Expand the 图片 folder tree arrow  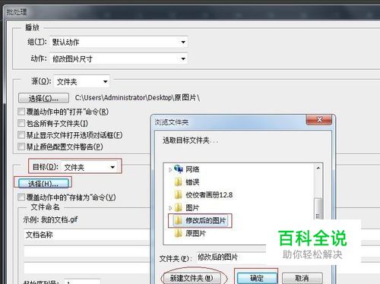(170, 208)
